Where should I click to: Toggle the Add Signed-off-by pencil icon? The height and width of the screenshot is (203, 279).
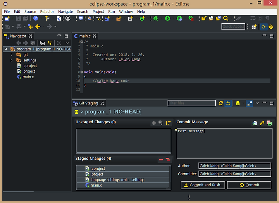[x=262, y=123]
